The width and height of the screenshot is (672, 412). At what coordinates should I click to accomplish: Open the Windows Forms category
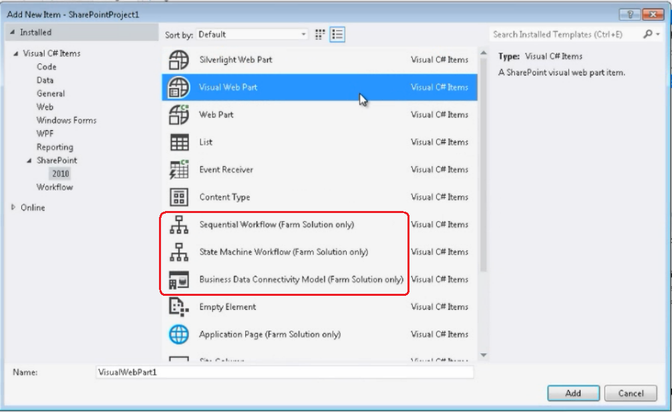click(x=66, y=120)
